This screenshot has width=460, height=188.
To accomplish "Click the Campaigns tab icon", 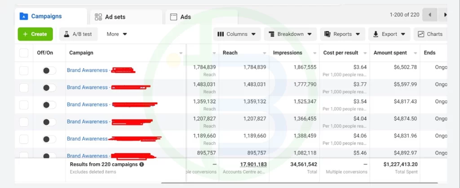I will (23, 17).
